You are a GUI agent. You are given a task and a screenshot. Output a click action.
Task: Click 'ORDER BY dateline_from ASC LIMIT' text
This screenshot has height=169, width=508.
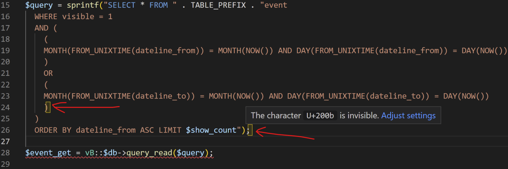coord(108,130)
